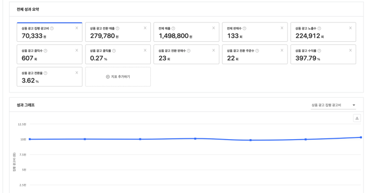Show help info for 상품 광고 노출수

coord(319,28)
